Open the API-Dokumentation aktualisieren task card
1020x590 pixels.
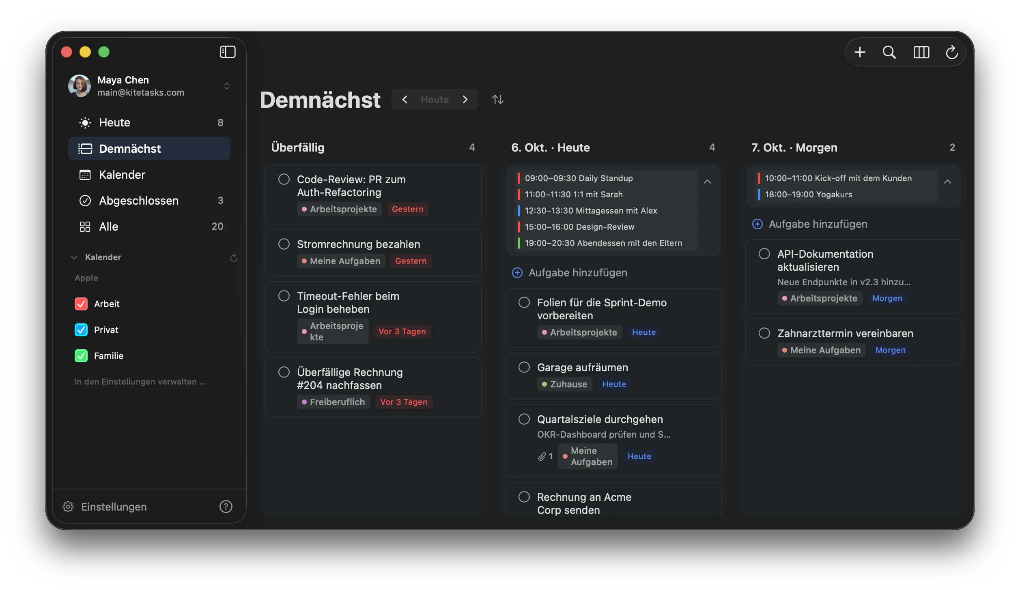point(853,276)
